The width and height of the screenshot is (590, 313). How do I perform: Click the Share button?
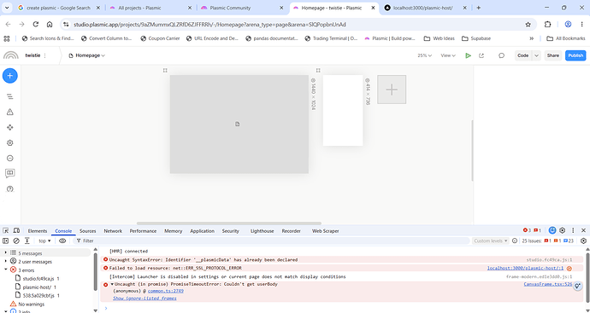pyautogui.click(x=552, y=55)
